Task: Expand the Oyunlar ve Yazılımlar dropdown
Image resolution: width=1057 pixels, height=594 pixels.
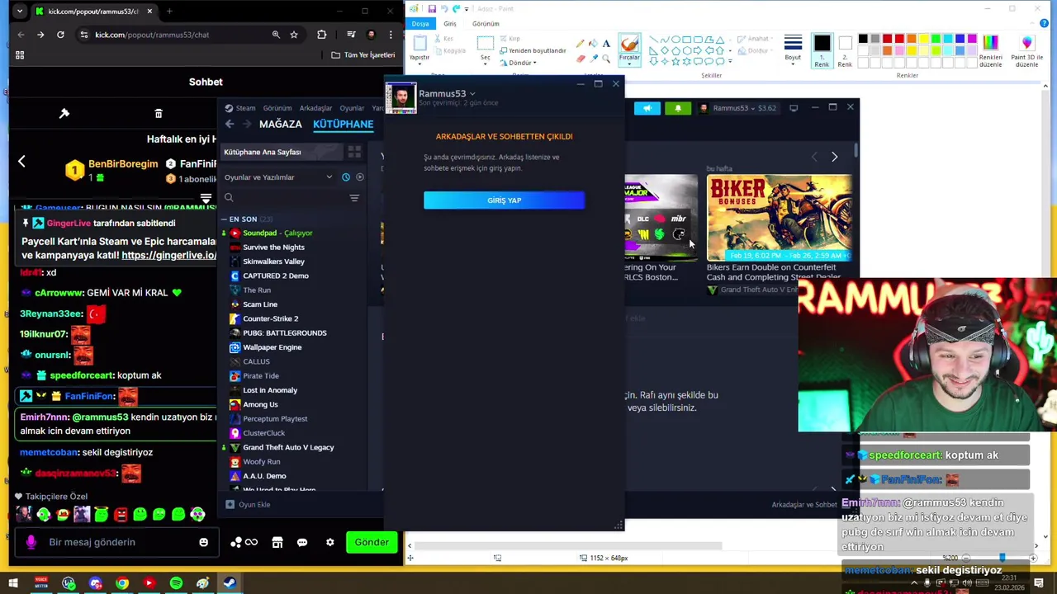Action: coord(329,177)
